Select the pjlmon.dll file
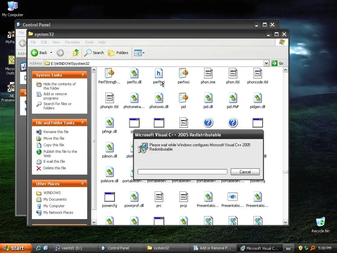This screenshot has width=337, height=253. (x=109, y=150)
